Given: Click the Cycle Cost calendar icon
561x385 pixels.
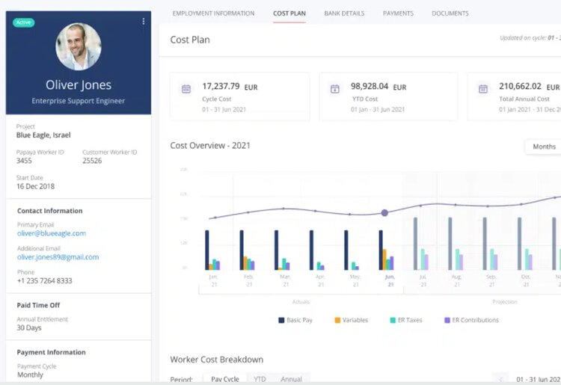Looking at the screenshot, I should tap(186, 89).
